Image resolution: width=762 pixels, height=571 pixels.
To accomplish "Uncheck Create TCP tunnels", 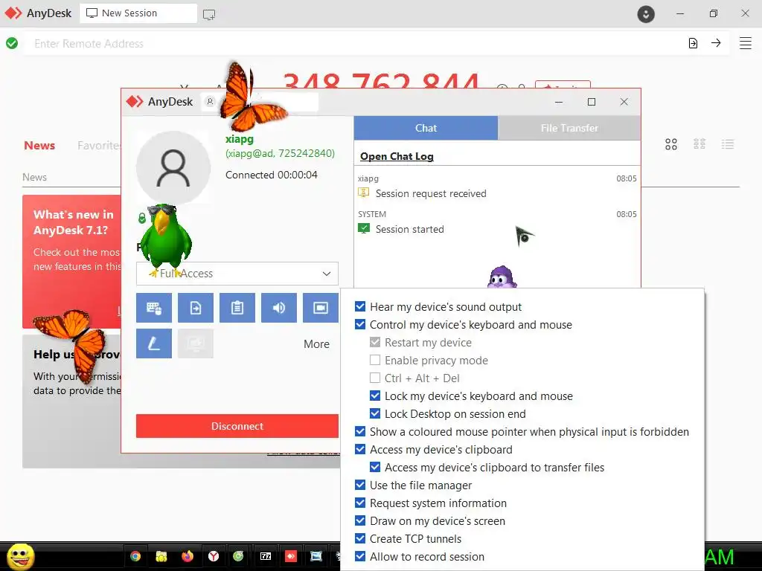I will tap(360, 539).
